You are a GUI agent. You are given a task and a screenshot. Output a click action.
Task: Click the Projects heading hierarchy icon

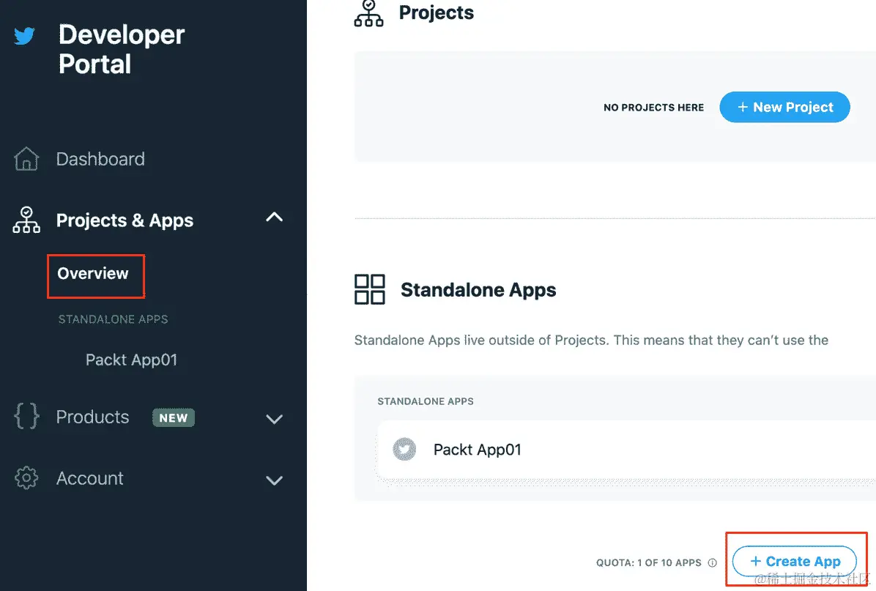[x=368, y=13]
